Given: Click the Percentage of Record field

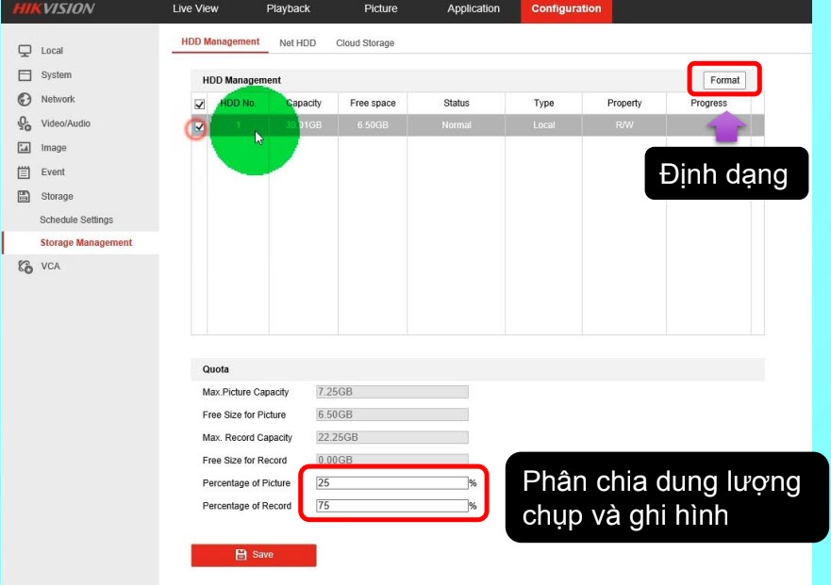Looking at the screenshot, I should (391, 506).
